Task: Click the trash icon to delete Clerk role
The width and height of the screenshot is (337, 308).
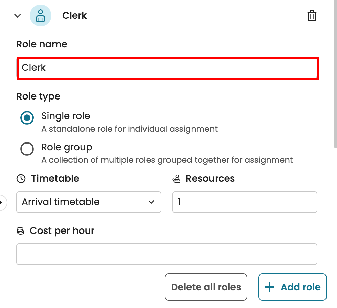Action: pos(312,16)
